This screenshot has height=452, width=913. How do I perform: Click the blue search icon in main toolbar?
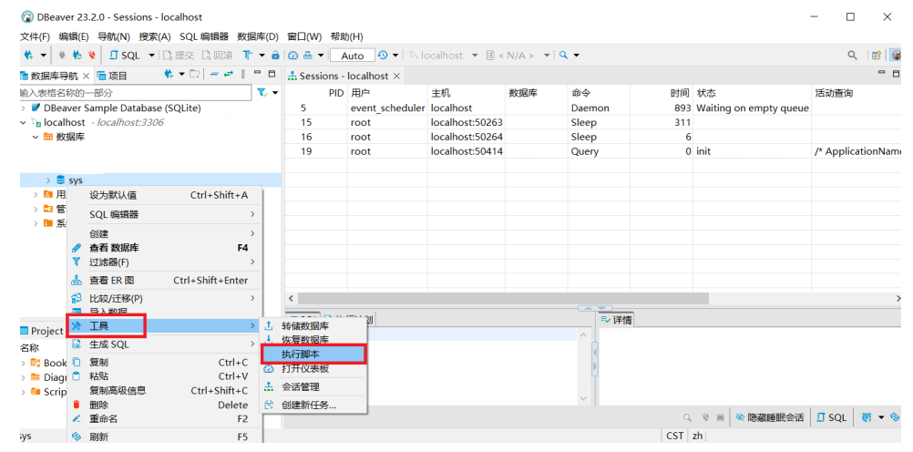tap(564, 56)
